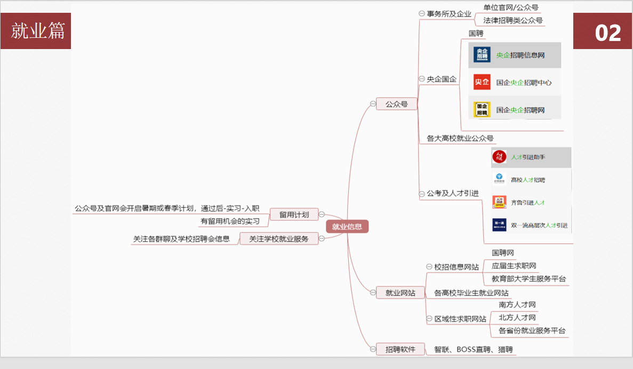Collapse the 事务所及企业 node

tap(422, 14)
